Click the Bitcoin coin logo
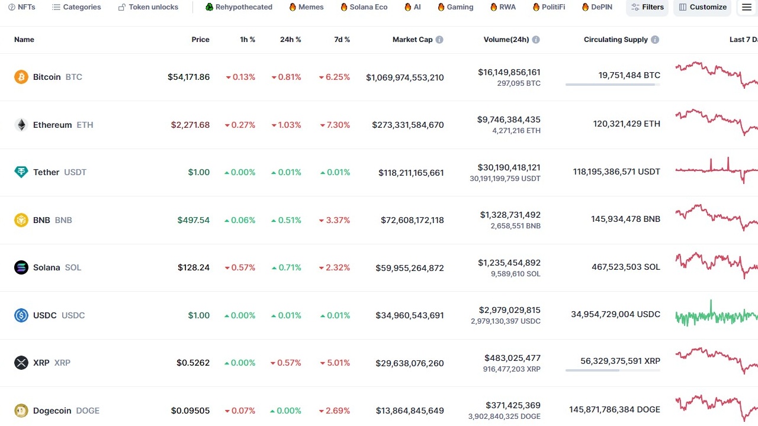758x426 pixels. [21, 77]
